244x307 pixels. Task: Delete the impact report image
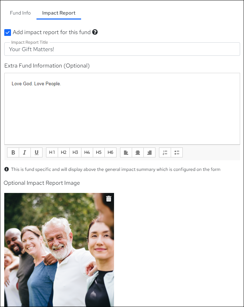109,199
